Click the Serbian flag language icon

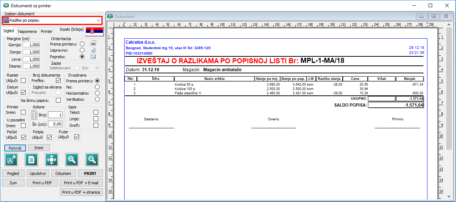click(94, 31)
